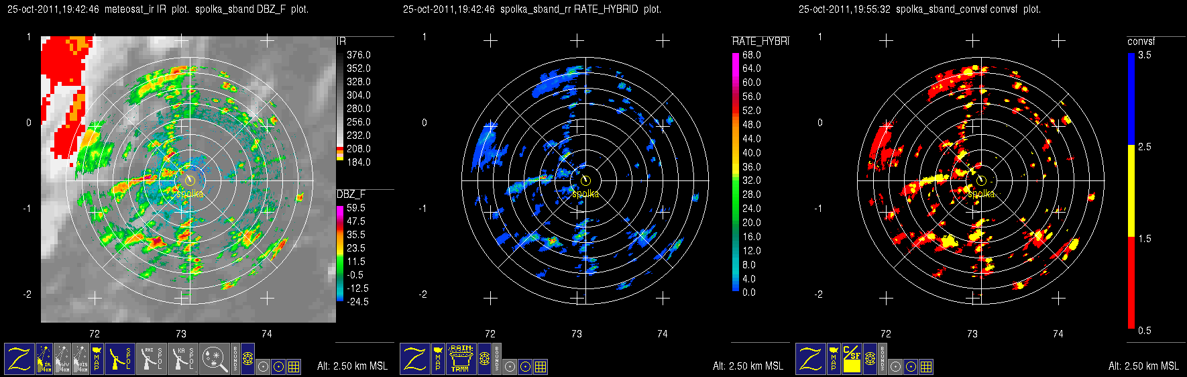Viewport: 1187px width, 377px height.
Task: Click the Alt: 2.50 km MSL label in the left panel
Action: [352, 366]
